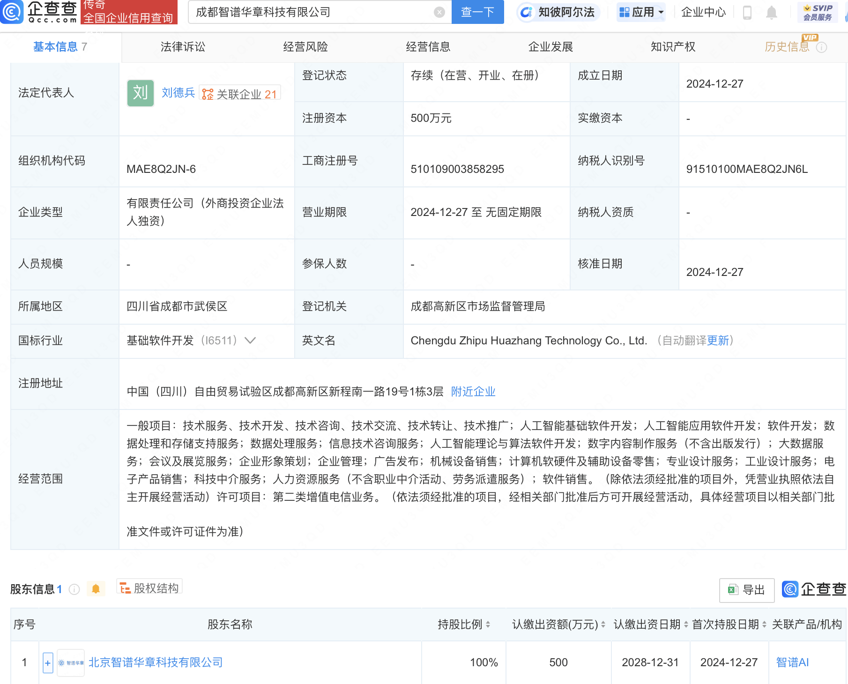Viewport: 848px width, 684px height.
Task: Switch to 企业发展 tab
Action: (x=550, y=47)
